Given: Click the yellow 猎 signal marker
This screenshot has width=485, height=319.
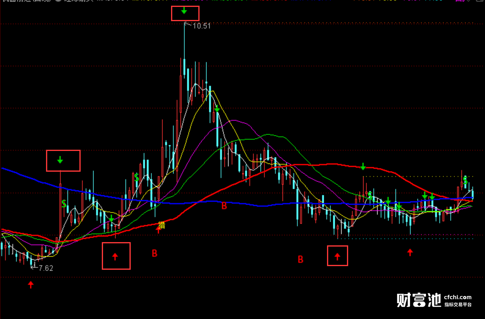Looking at the screenshot, I should (x=161, y=225).
